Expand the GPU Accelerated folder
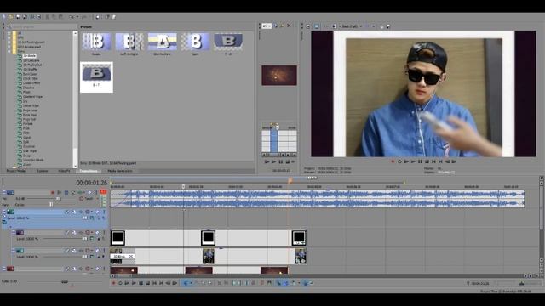 [9, 47]
